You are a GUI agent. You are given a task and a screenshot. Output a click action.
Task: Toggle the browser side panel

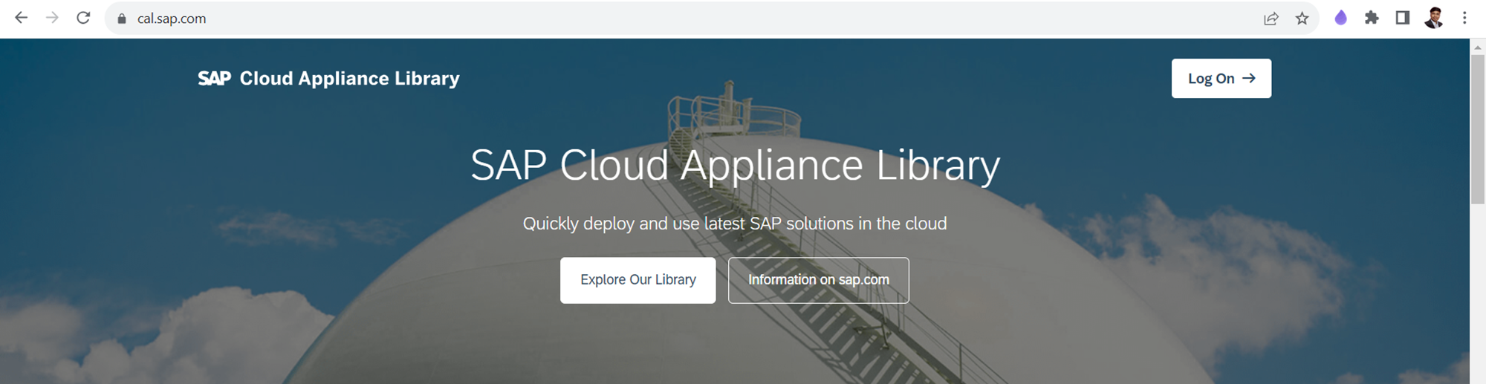1402,18
